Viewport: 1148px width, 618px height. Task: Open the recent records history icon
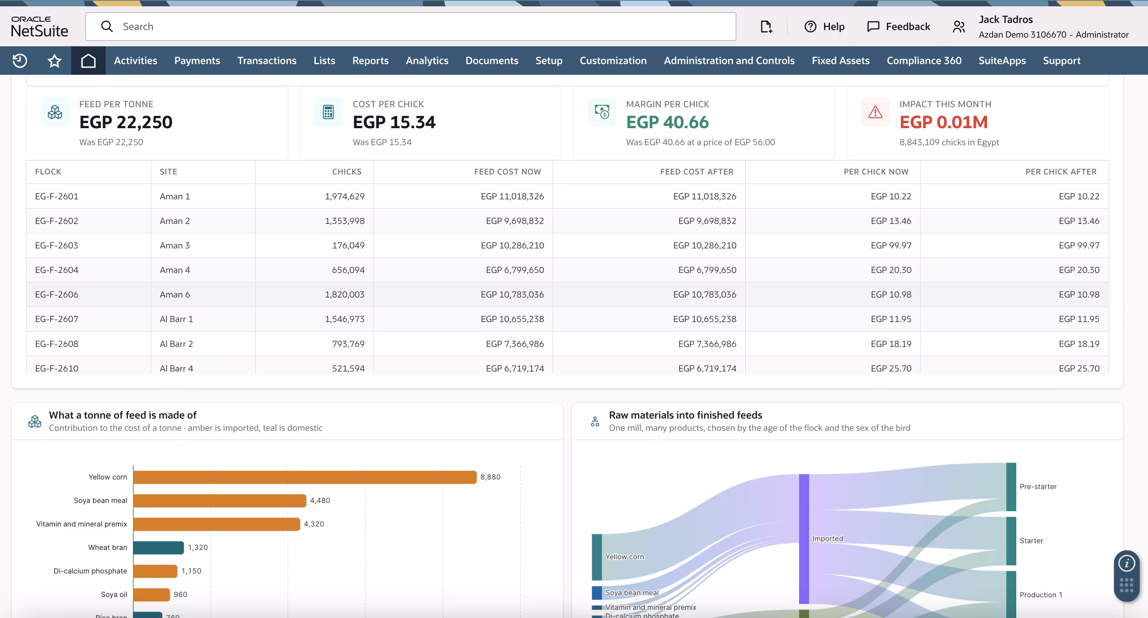[x=20, y=61]
